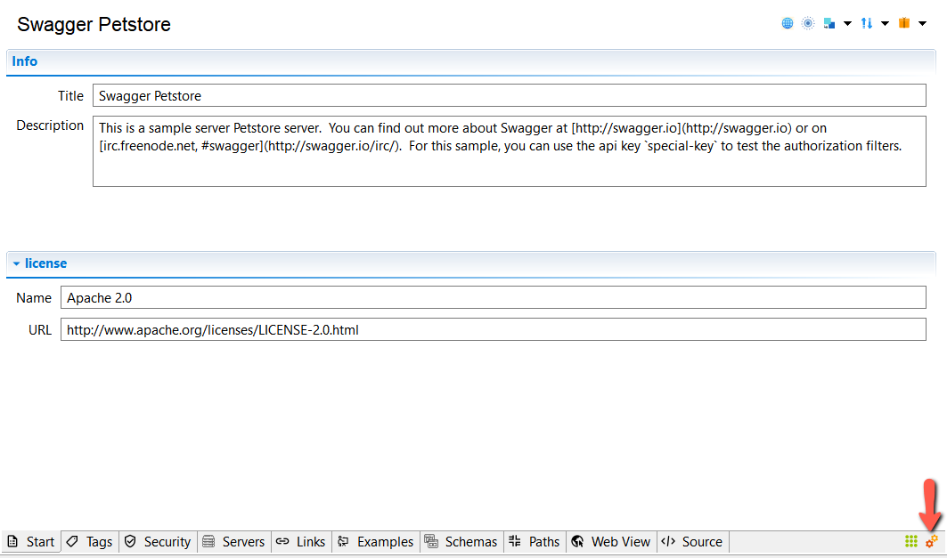This screenshot has height=558, width=947.
Task: Click in the license Name field
Action: pyautogui.click(x=493, y=297)
